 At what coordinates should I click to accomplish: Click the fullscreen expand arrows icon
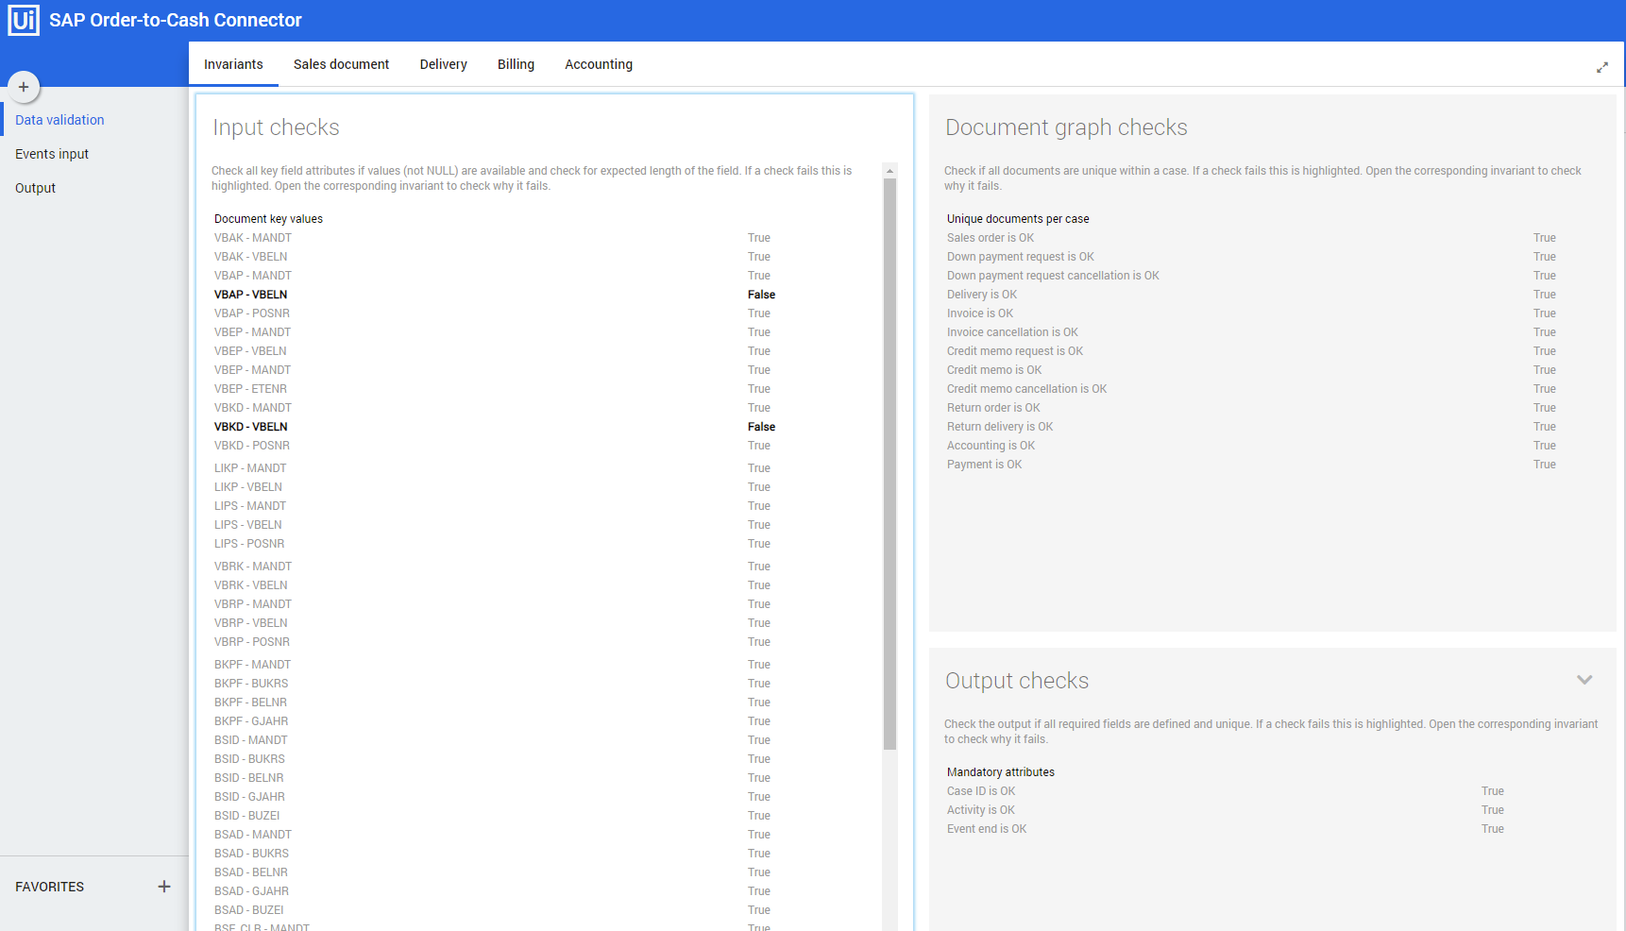tap(1601, 67)
